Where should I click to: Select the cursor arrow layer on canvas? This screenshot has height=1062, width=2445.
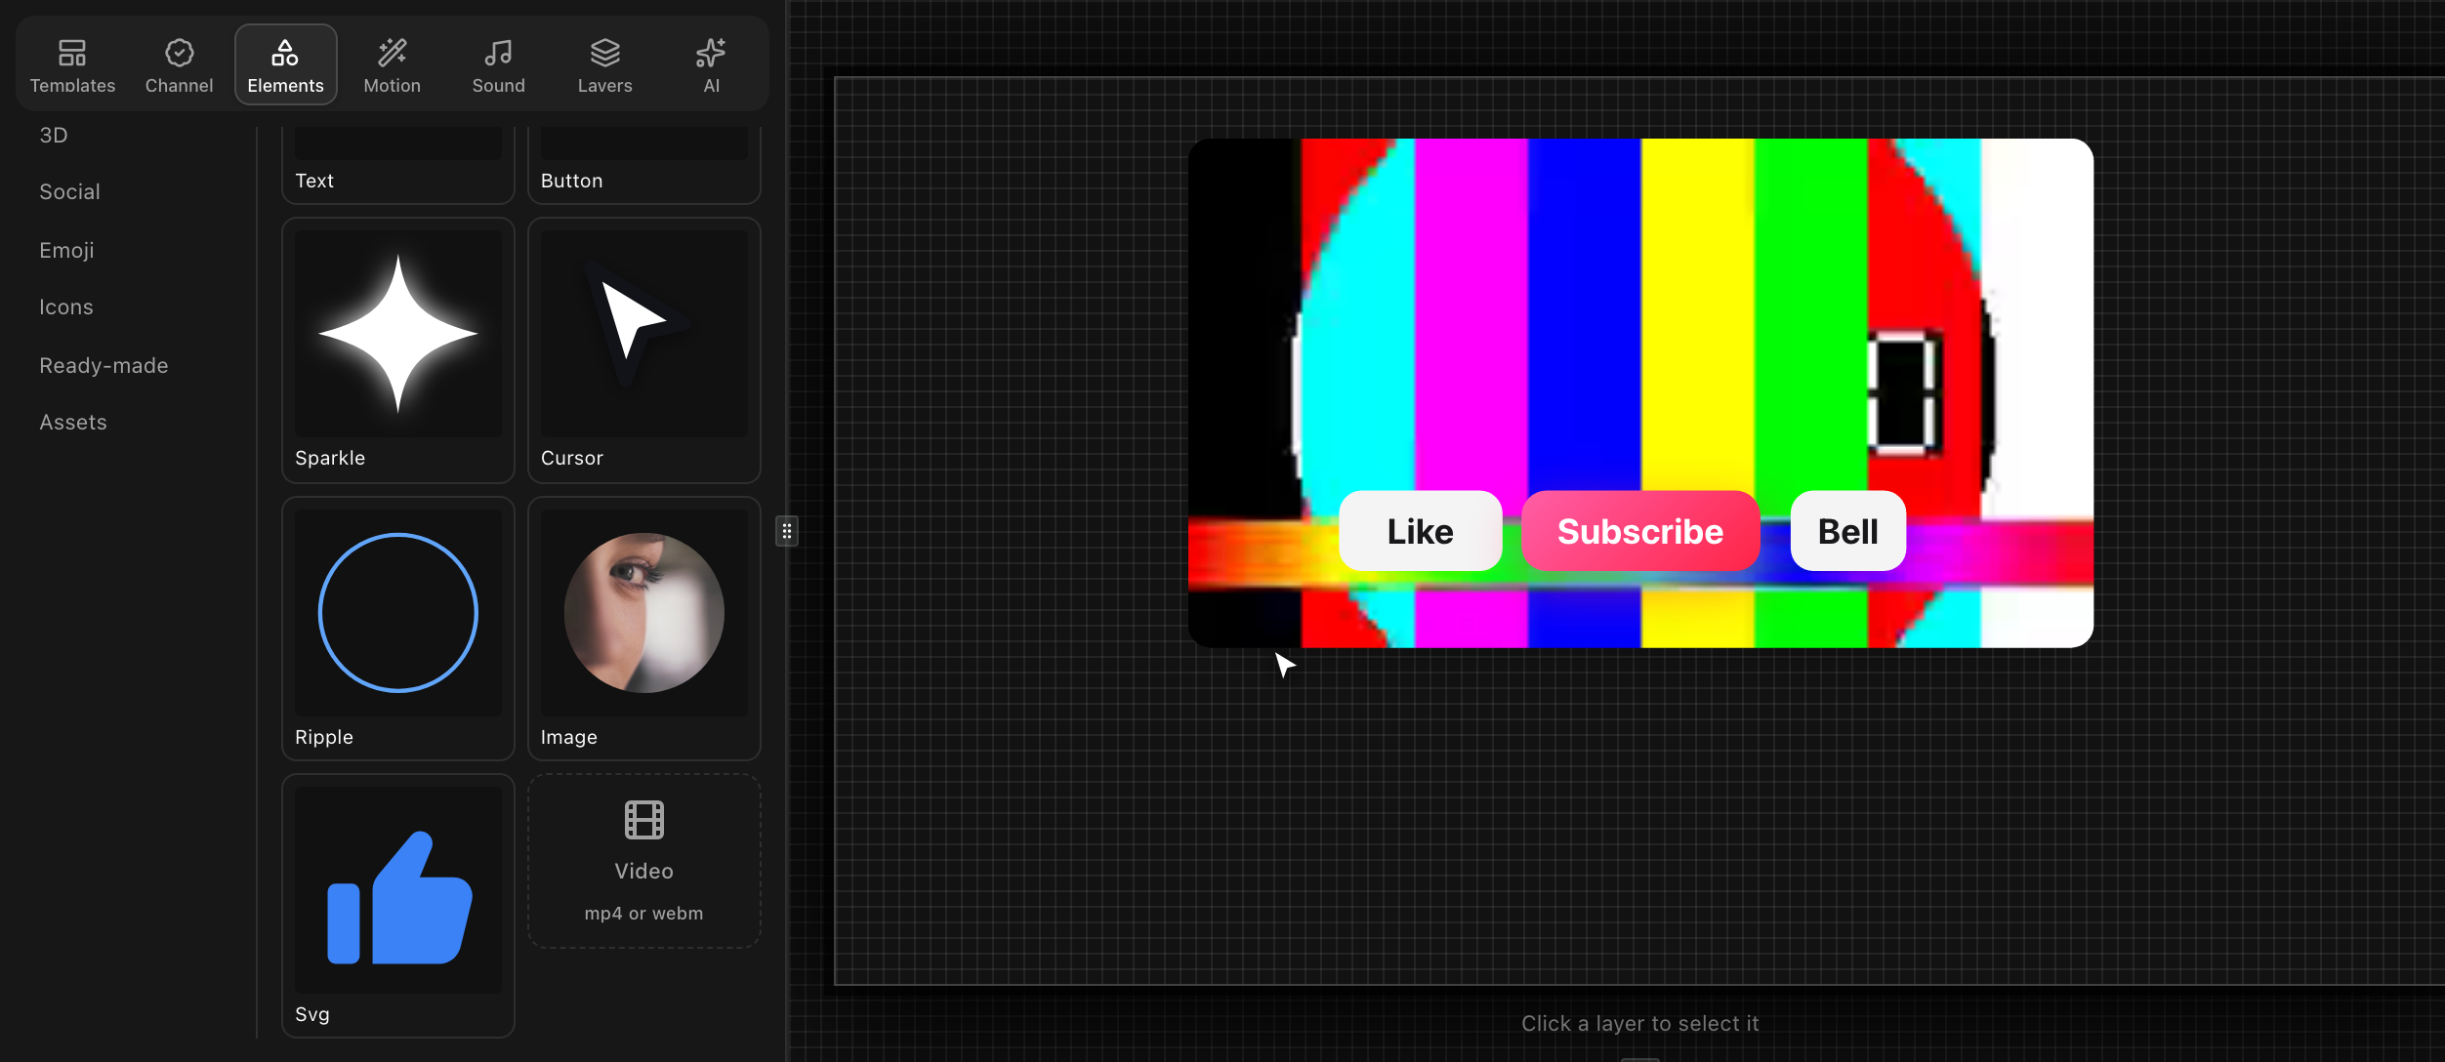[1284, 665]
